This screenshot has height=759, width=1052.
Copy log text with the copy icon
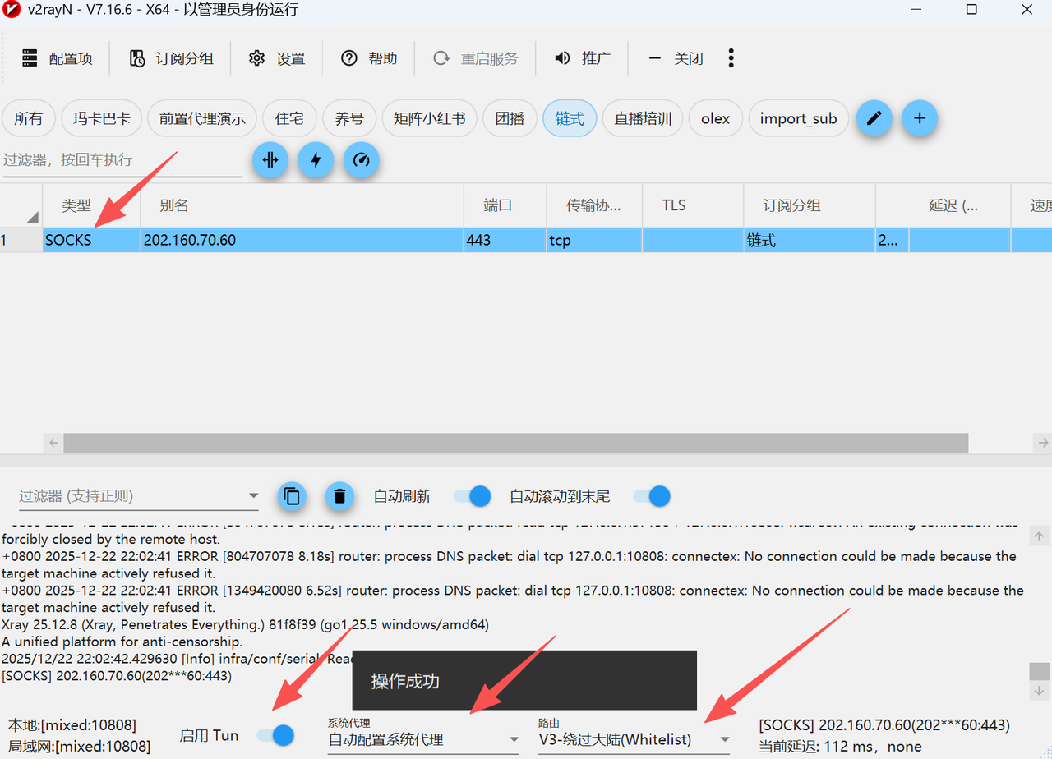point(292,496)
